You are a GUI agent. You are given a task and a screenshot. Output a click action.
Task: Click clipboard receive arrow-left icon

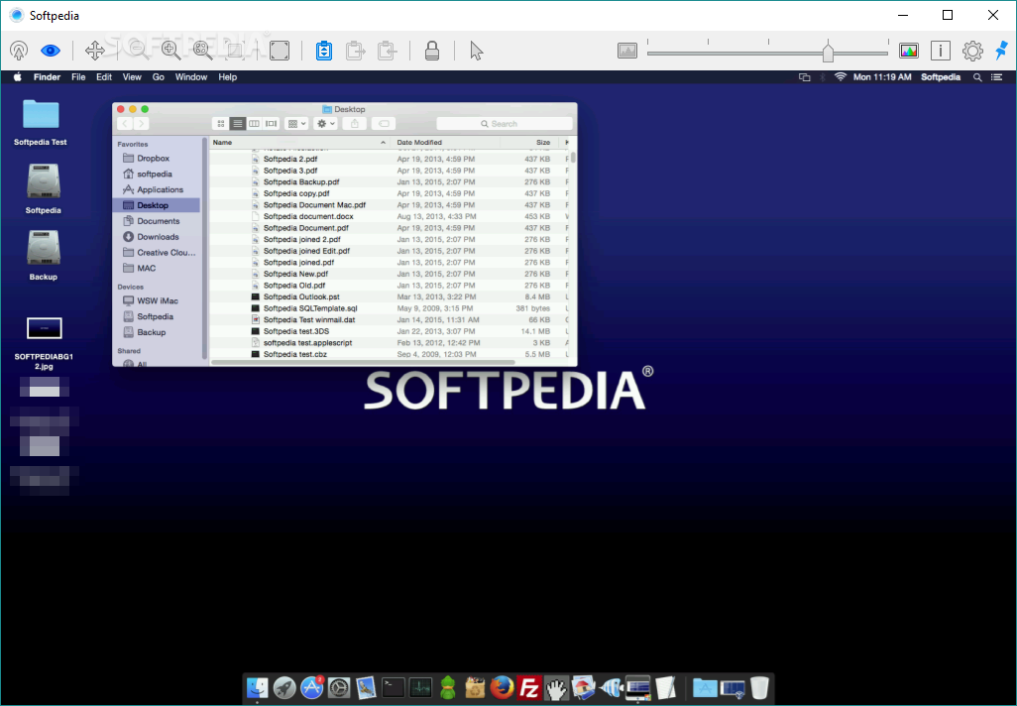(x=388, y=51)
